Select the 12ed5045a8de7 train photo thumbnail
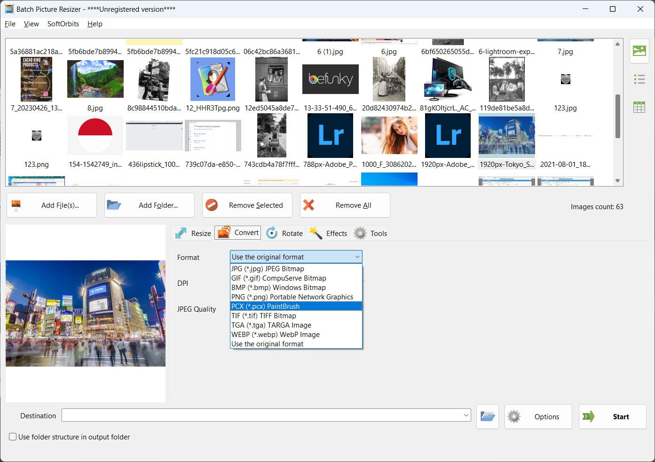The image size is (655, 462). click(x=271, y=79)
